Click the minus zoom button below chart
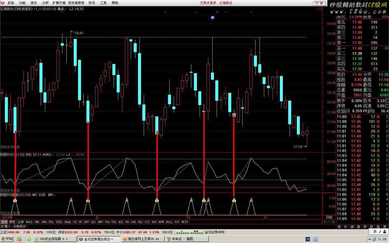This screenshot has width=389, height=243. coord(329,222)
